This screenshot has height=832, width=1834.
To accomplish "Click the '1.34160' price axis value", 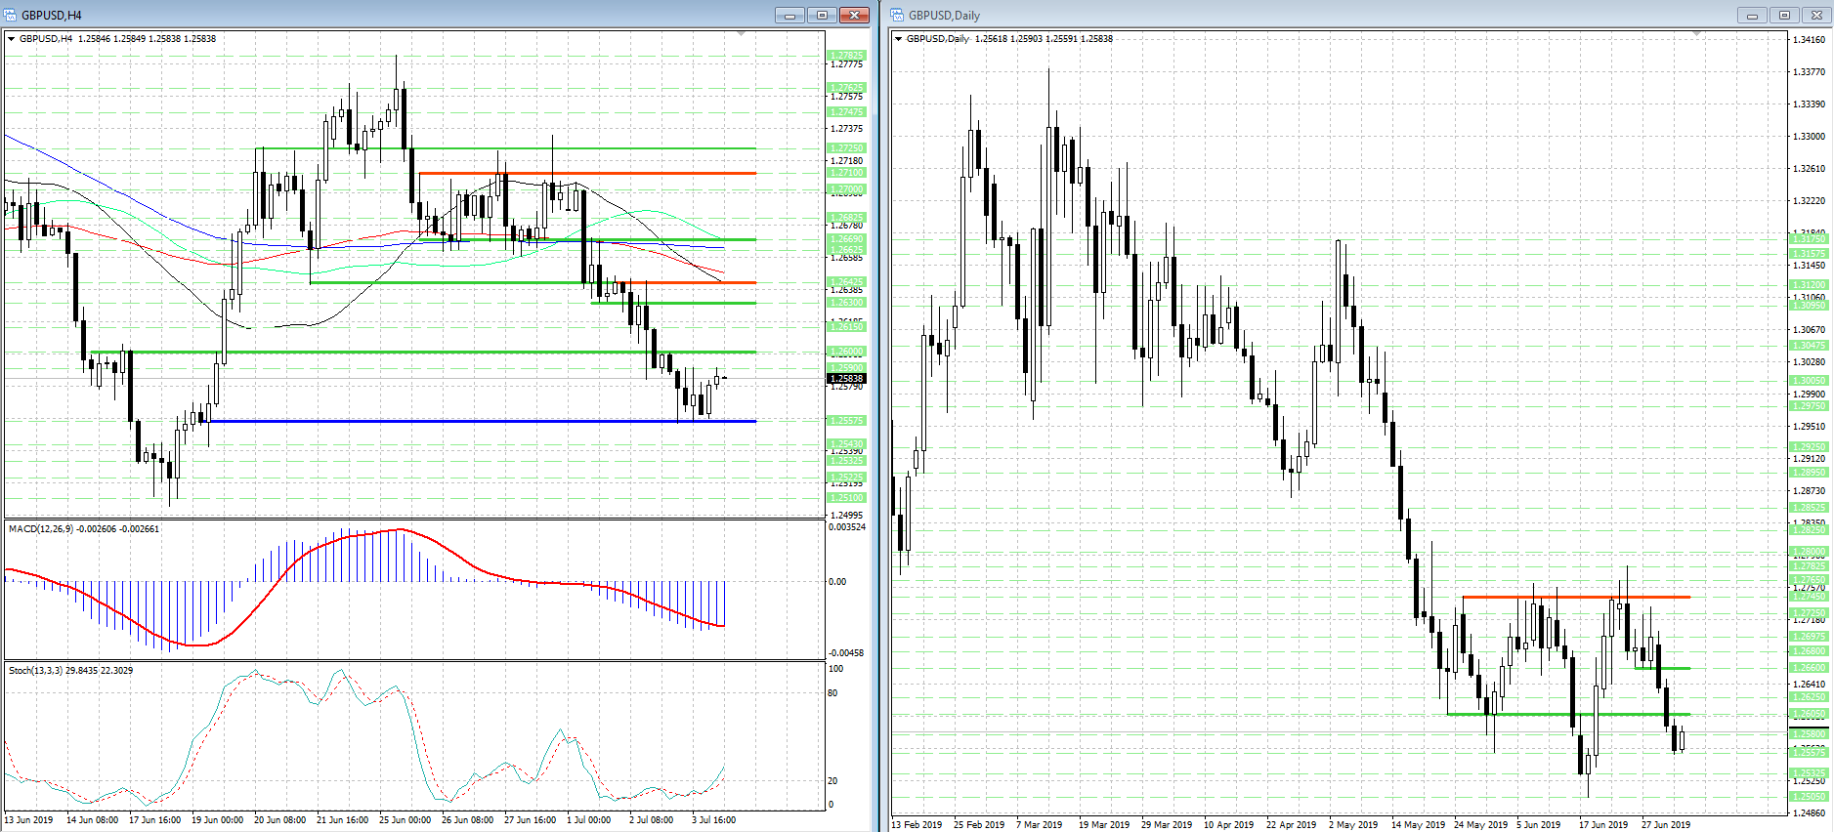I will click(x=1810, y=40).
